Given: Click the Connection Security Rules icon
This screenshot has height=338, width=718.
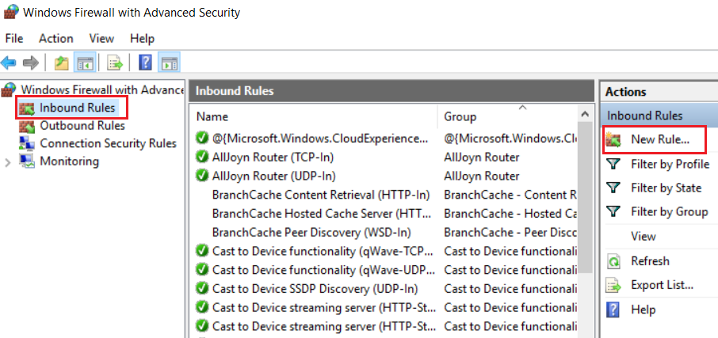Looking at the screenshot, I should tap(27, 143).
